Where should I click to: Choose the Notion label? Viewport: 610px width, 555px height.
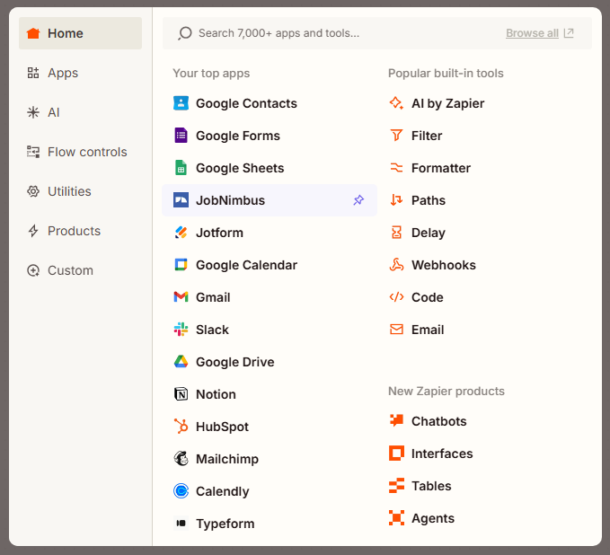click(216, 394)
